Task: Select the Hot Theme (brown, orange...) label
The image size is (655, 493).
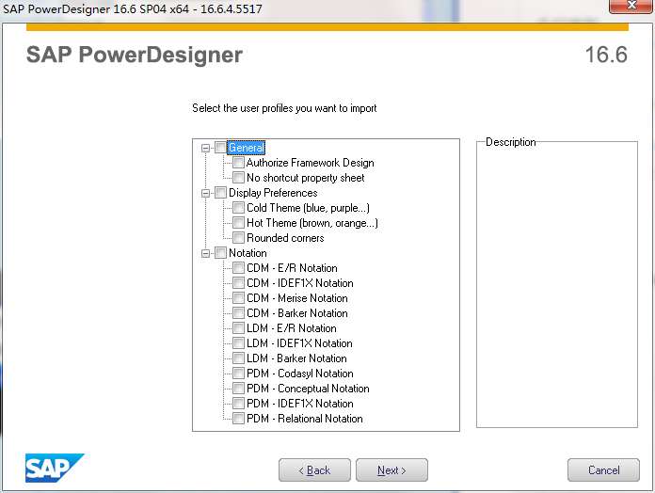Action: coord(312,223)
